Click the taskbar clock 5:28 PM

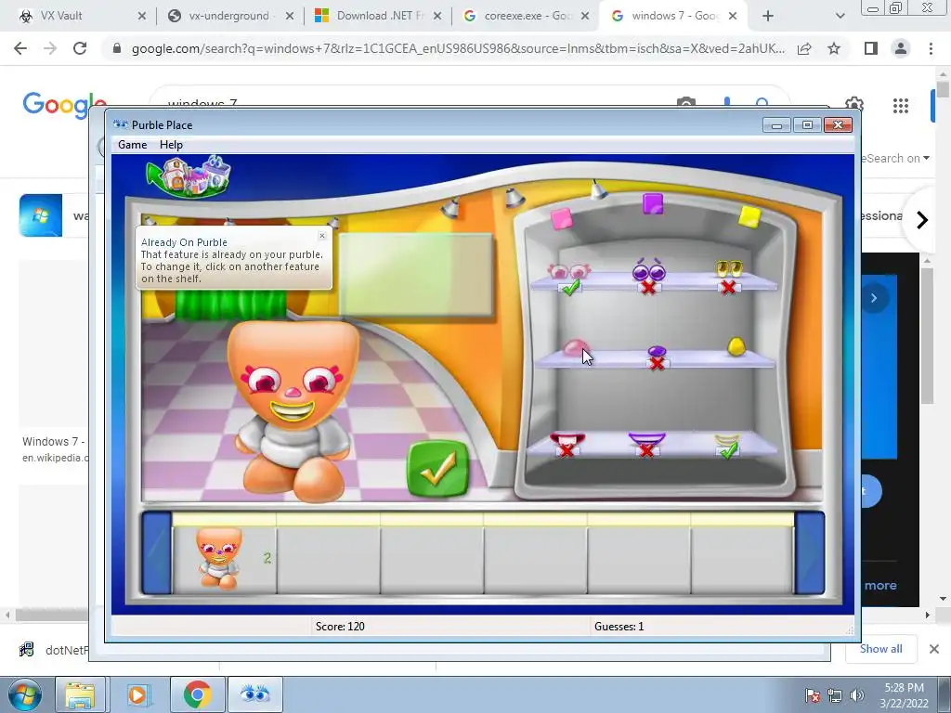[904, 688]
